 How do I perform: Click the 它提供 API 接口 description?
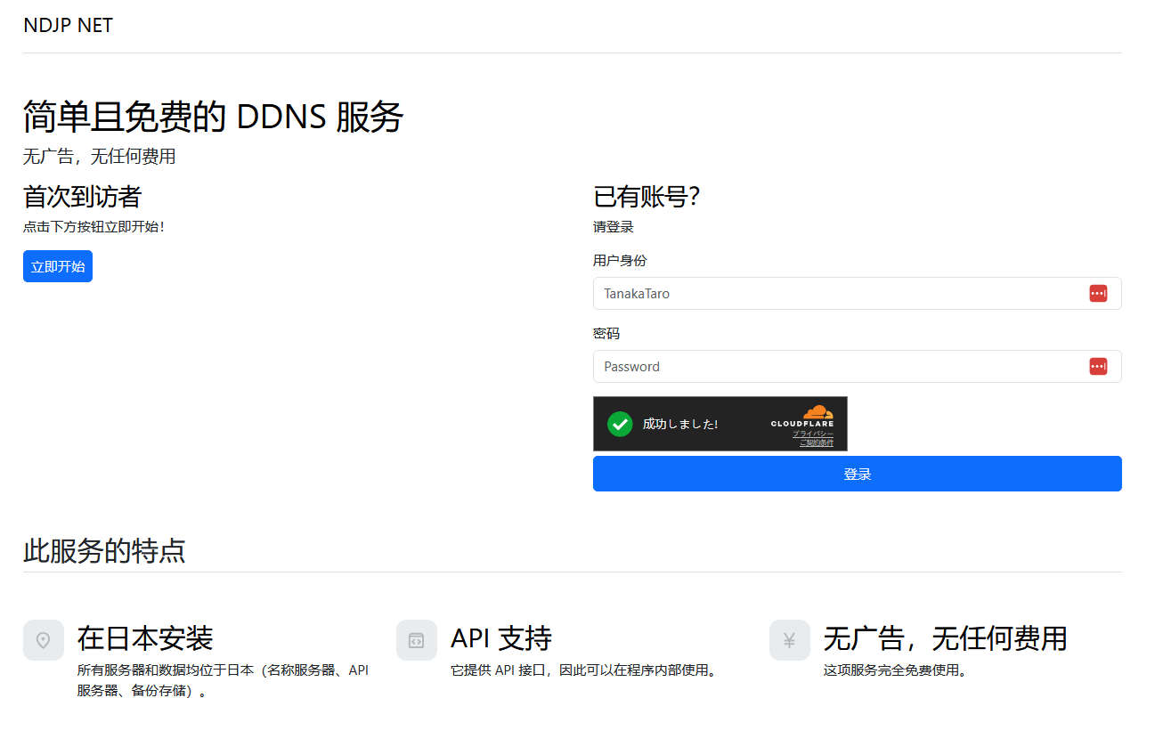(584, 670)
